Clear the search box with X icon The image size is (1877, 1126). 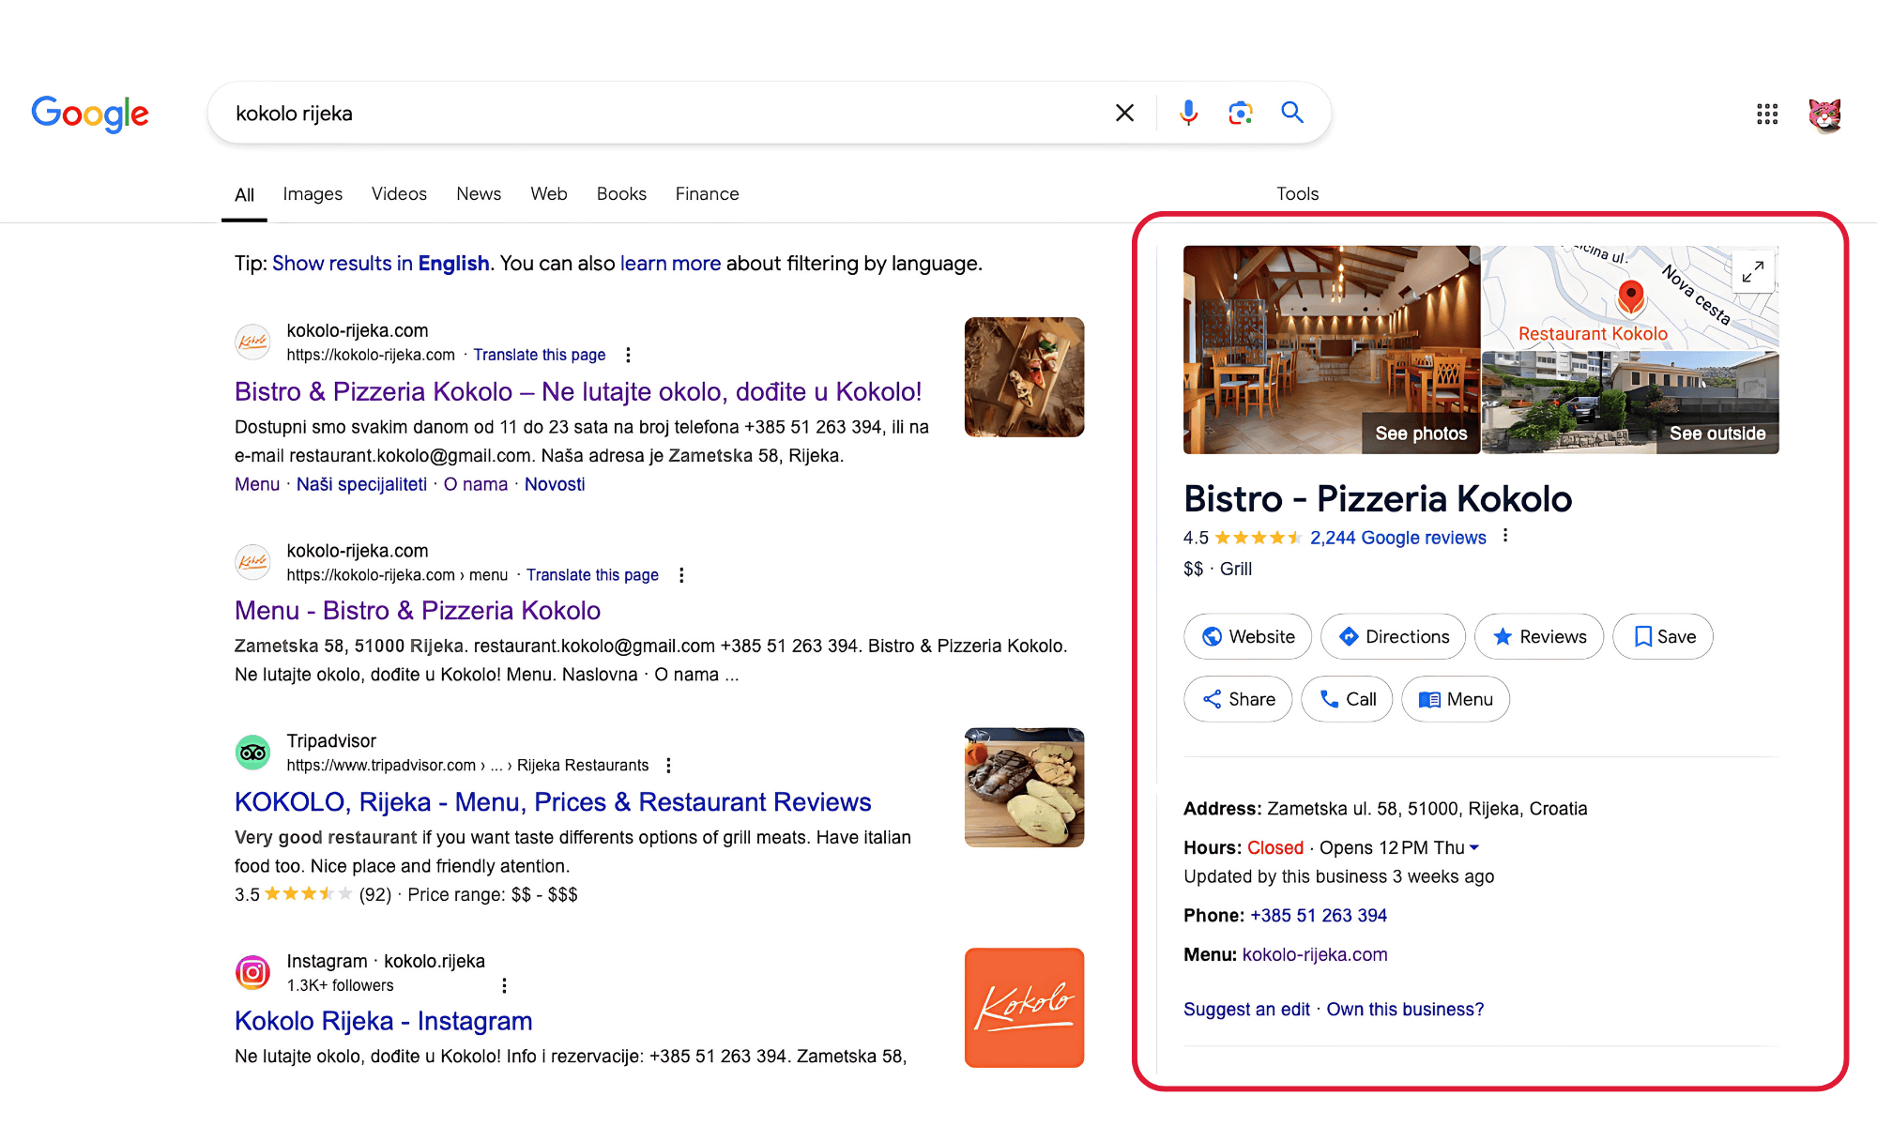[x=1124, y=114]
